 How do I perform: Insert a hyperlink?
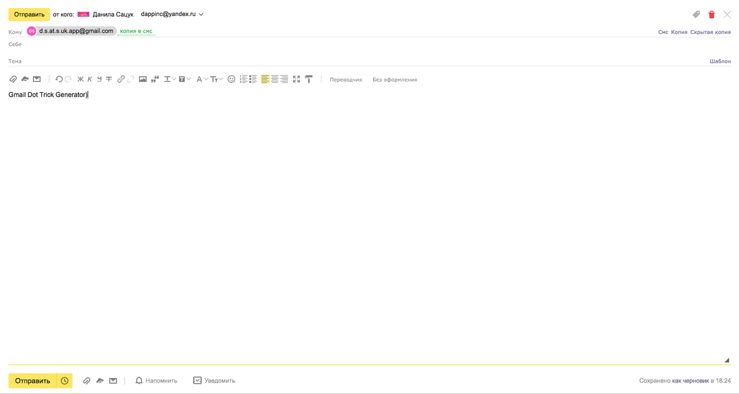tap(121, 79)
